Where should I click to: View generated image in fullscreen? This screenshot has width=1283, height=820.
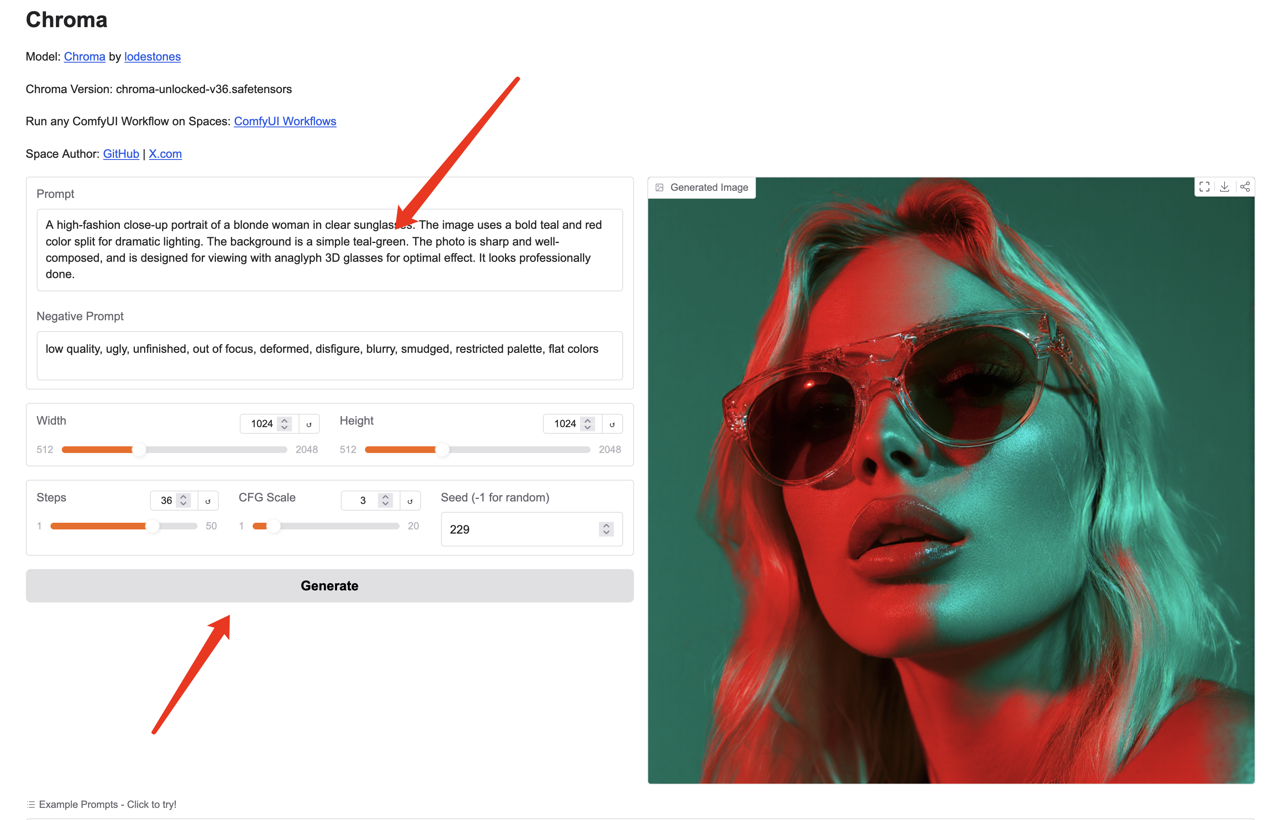[1204, 187]
